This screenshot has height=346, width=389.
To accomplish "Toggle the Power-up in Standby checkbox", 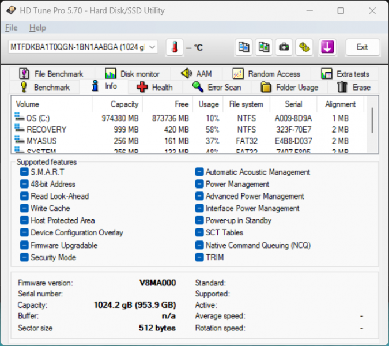I will tap(199, 220).
